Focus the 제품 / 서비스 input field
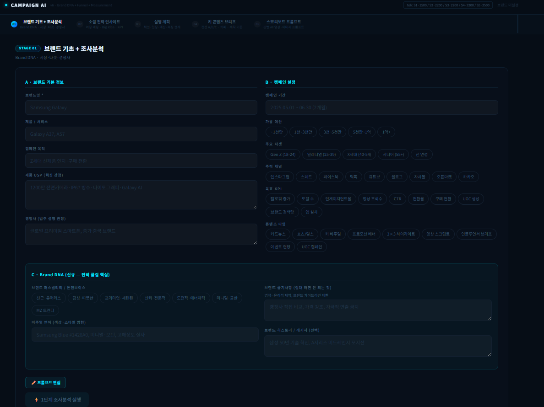The height and width of the screenshot is (407, 544). (x=141, y=134)
